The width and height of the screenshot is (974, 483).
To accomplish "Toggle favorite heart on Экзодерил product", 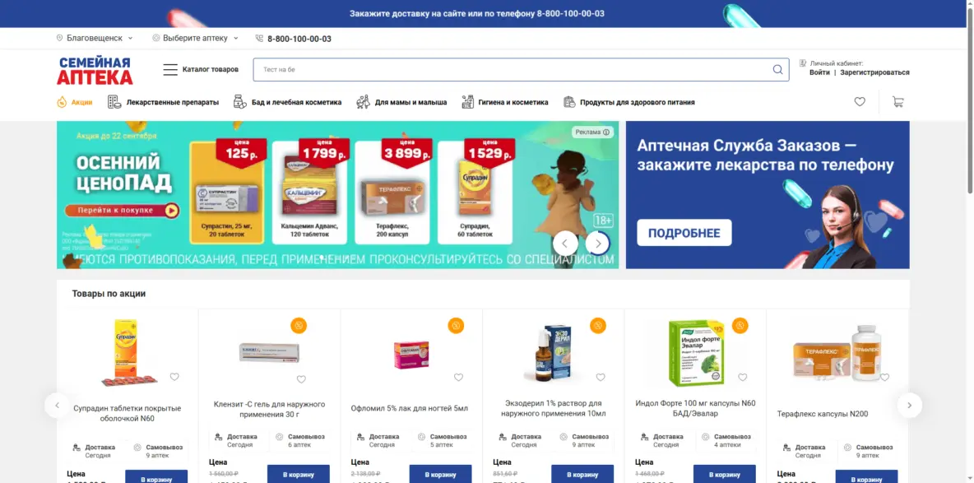I will pos(601,378).
